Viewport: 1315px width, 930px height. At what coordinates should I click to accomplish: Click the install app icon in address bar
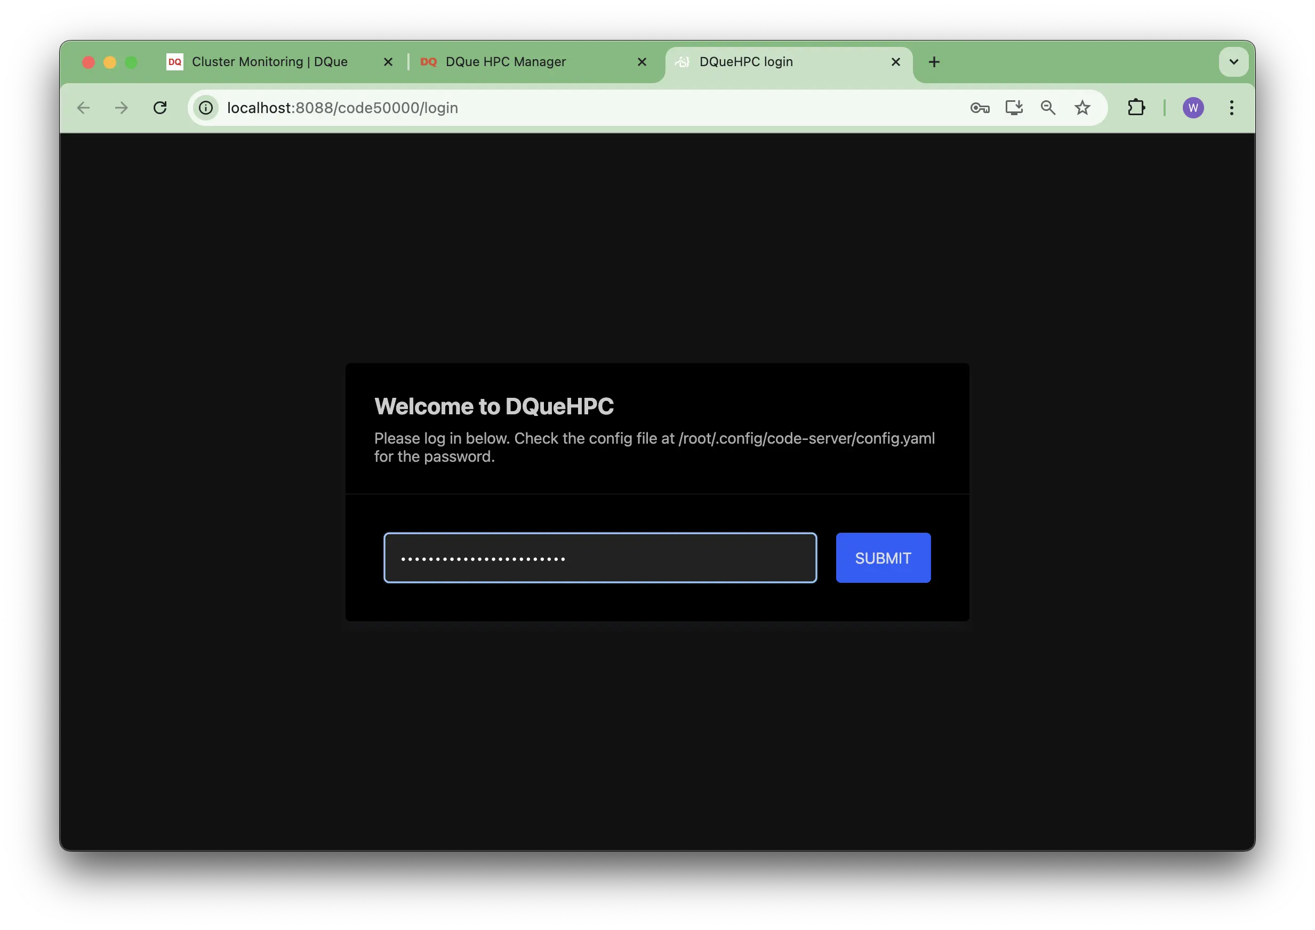(x=1014, y=108)
